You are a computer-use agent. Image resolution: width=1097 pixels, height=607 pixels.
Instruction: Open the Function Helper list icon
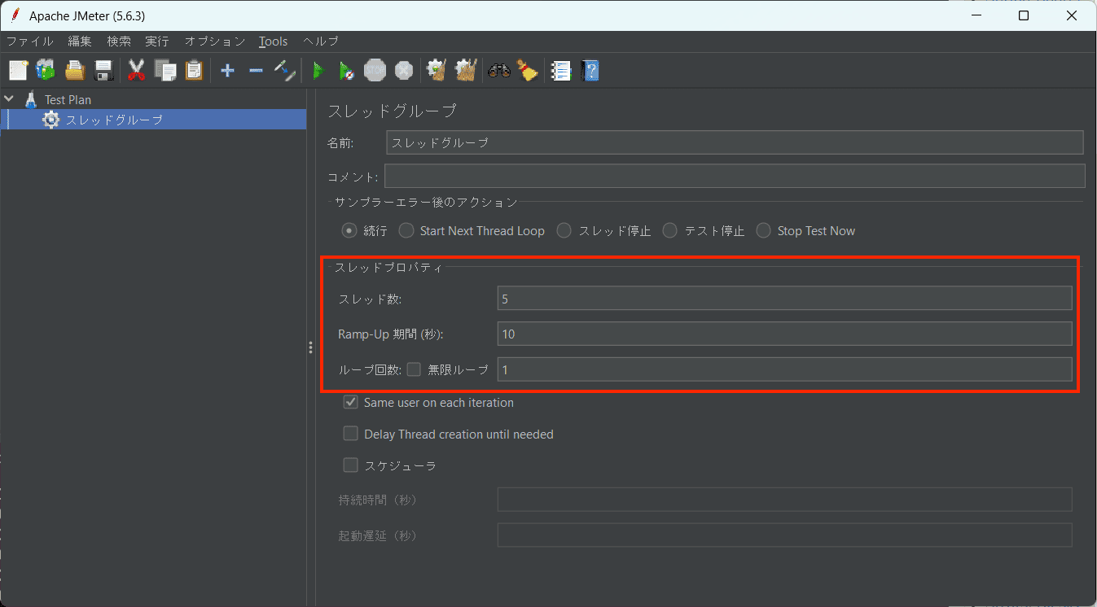pos(560,71)
